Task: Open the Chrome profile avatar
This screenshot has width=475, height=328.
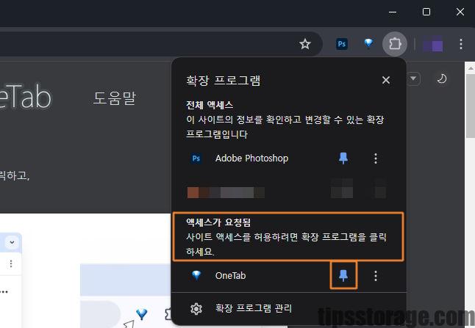Action: pyautogui.click(x=432, y=44)
